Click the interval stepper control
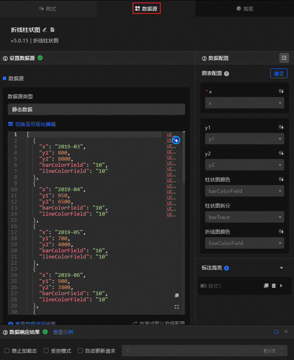Image resolution: width=294 pixels, height=360 pixels. click(282, 351)
